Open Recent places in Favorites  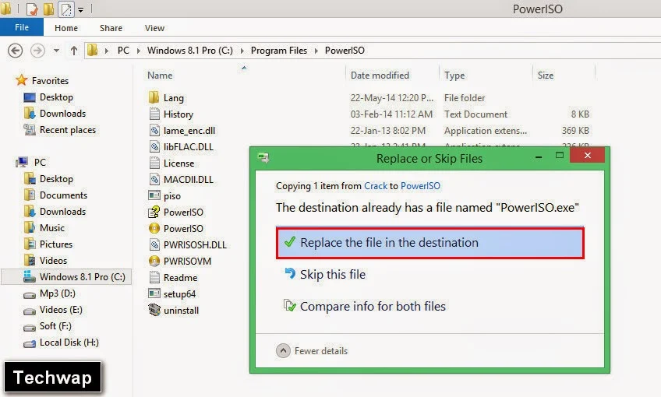click(x=68, y=130)
